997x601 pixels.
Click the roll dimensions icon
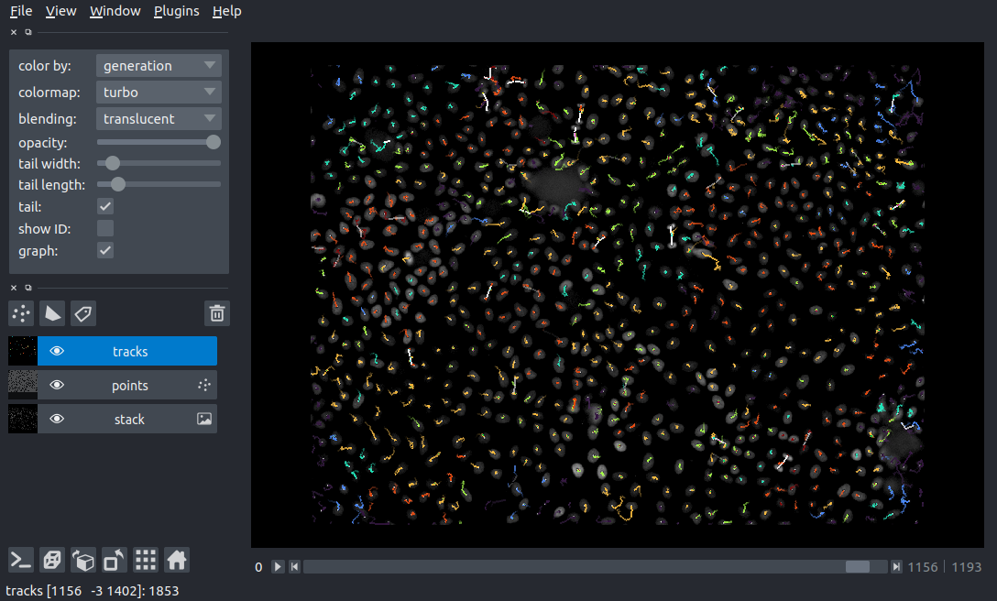(x=82, y=559)
